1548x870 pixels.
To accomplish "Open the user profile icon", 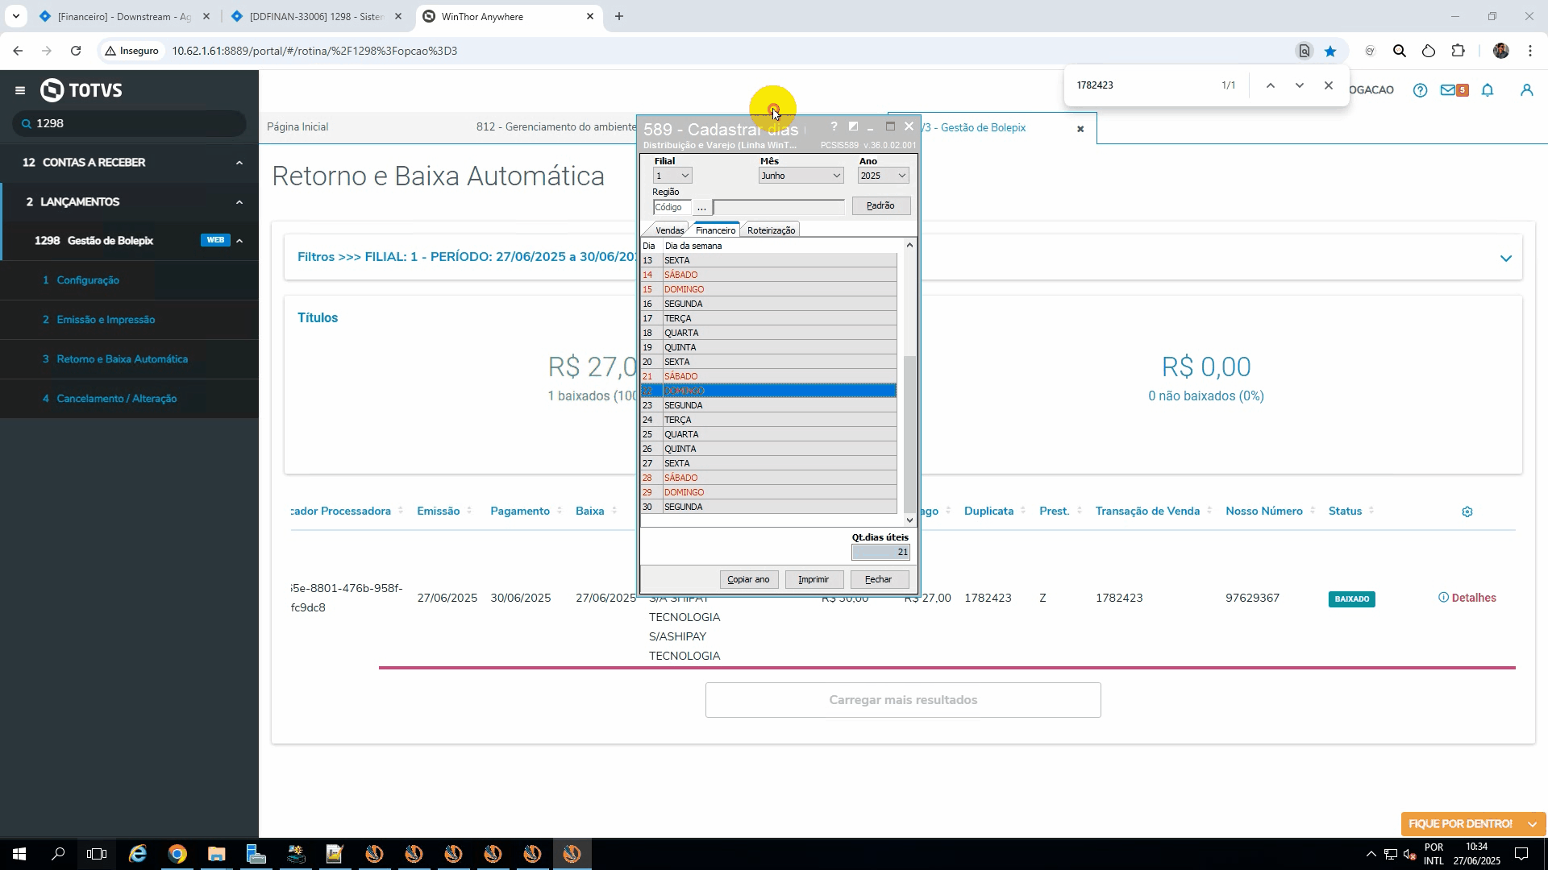I will point(1526,90).
